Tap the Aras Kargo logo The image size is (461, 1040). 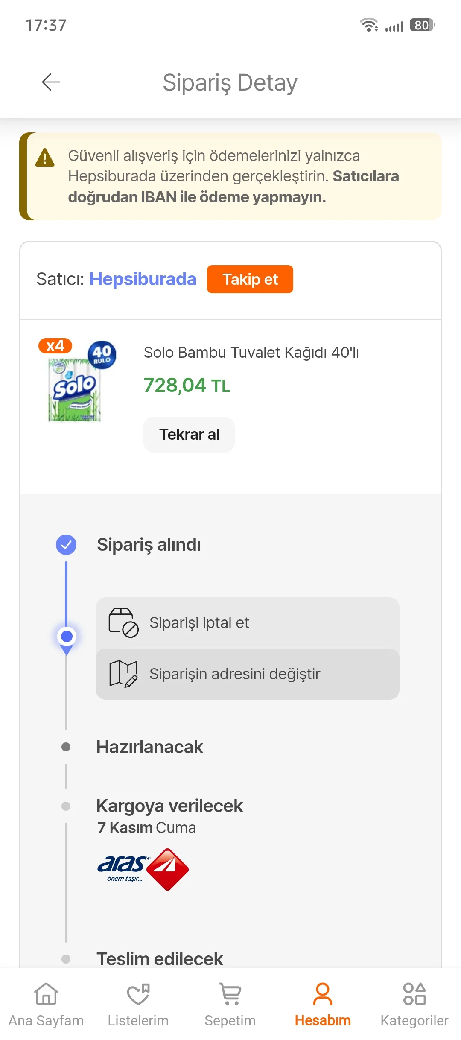(x=143, y=869)
